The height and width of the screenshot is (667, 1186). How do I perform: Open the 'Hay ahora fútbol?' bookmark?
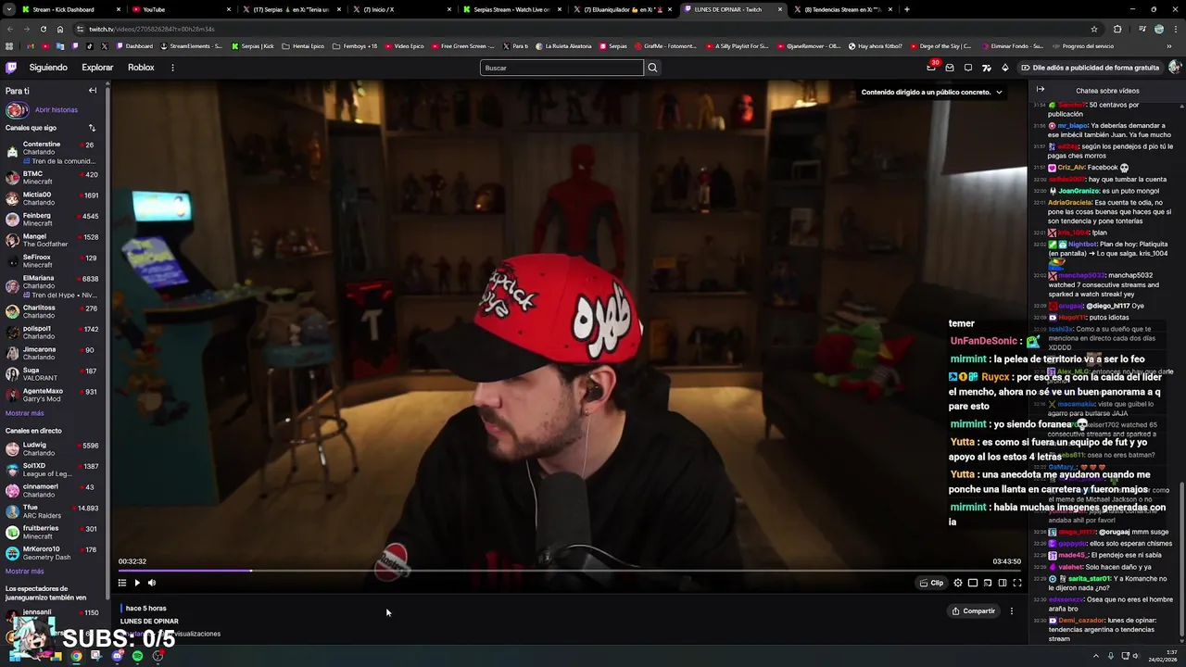(876, 45)
